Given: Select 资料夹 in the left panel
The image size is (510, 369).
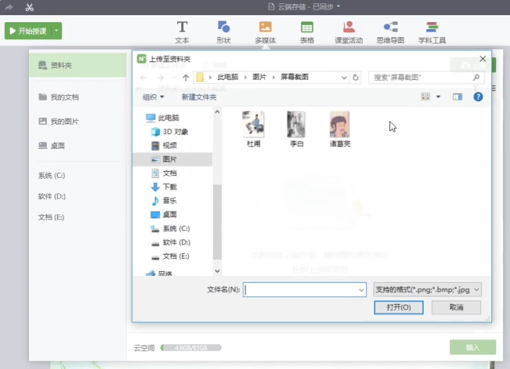Looking at the screenshot, I should click(78, 65).
